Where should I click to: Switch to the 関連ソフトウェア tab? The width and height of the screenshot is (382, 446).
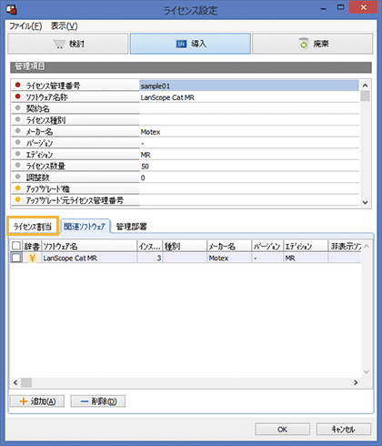click(85, 227)
